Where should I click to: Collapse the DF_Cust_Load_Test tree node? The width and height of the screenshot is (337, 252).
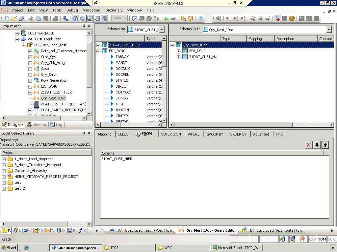coord(23,45)
